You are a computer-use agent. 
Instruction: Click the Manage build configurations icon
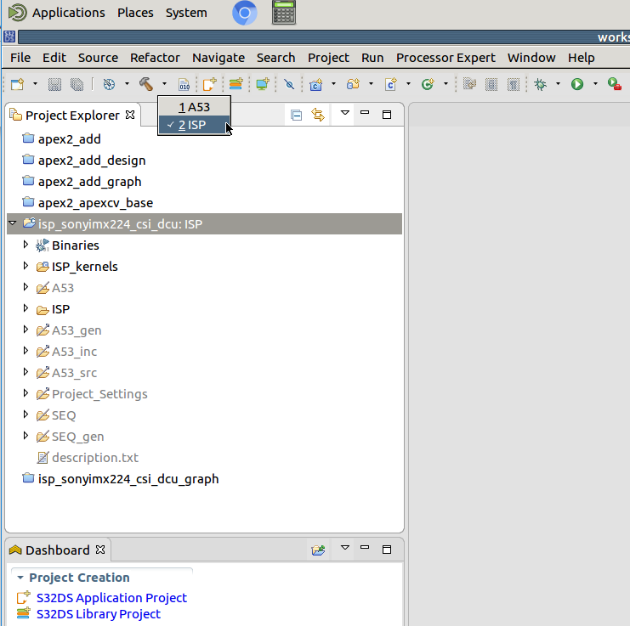109,84
